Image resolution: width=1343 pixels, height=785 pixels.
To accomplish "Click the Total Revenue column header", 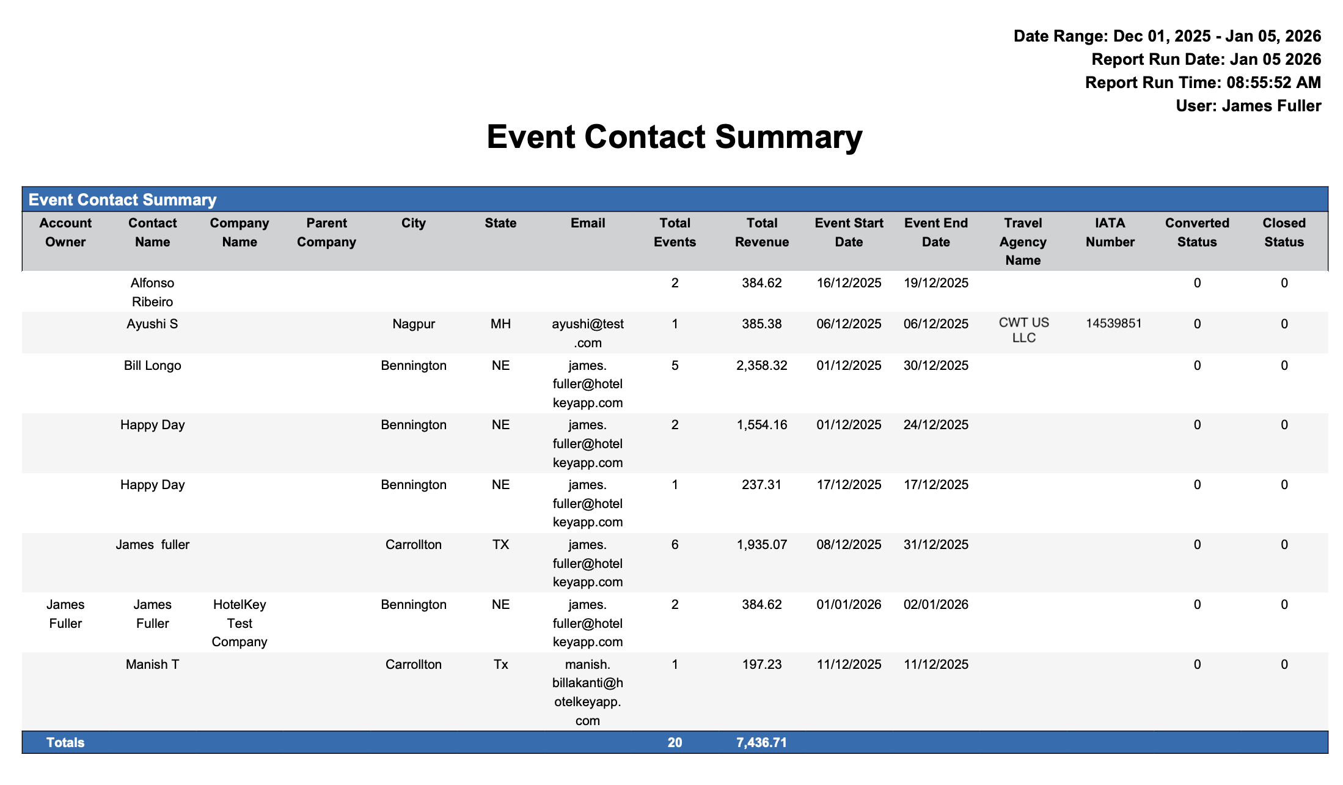I will pyautogui.click(x=761, y=232).
